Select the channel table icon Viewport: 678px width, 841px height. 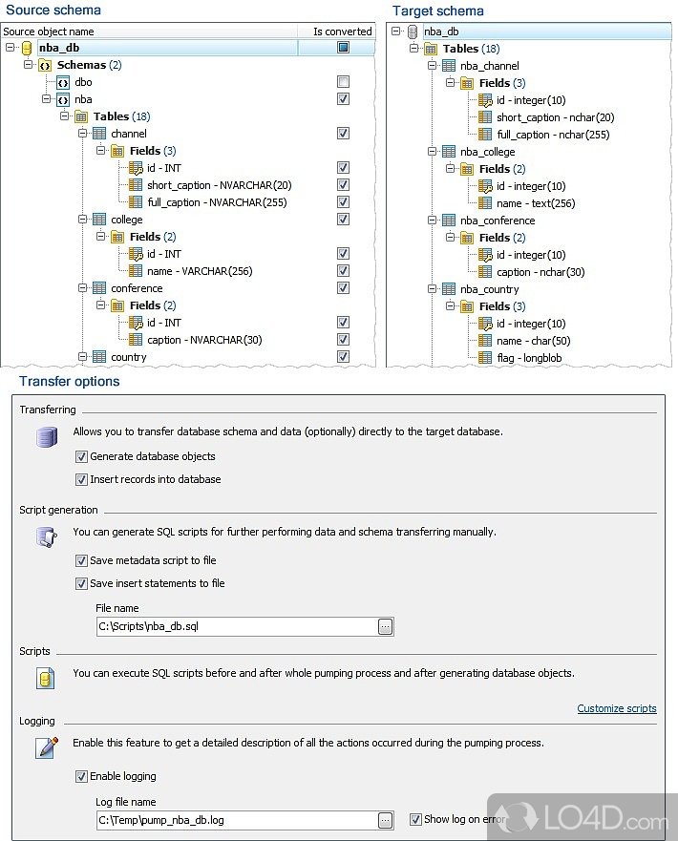pyautogui.click(x=100, y=134)
